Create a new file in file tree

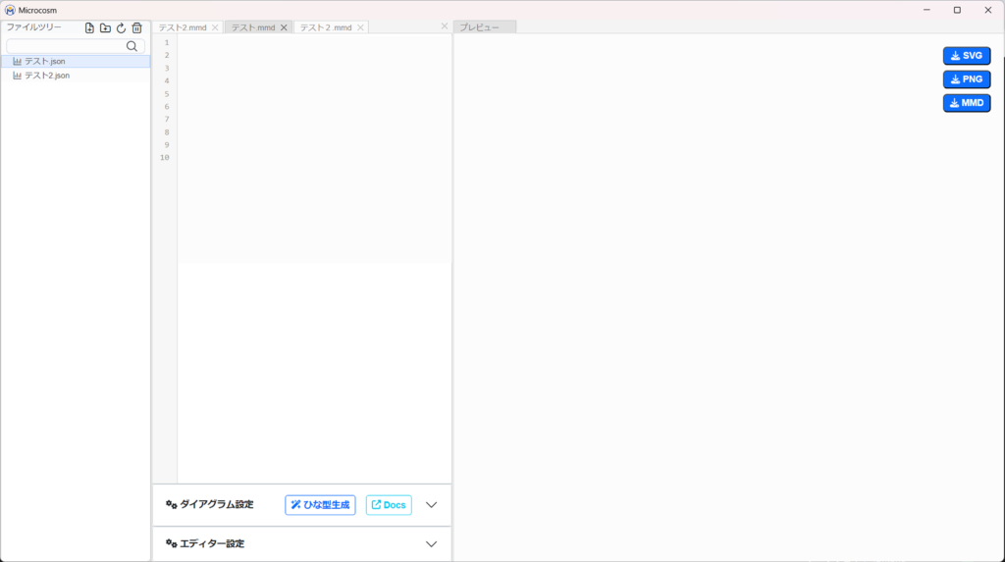pos(89,28)
